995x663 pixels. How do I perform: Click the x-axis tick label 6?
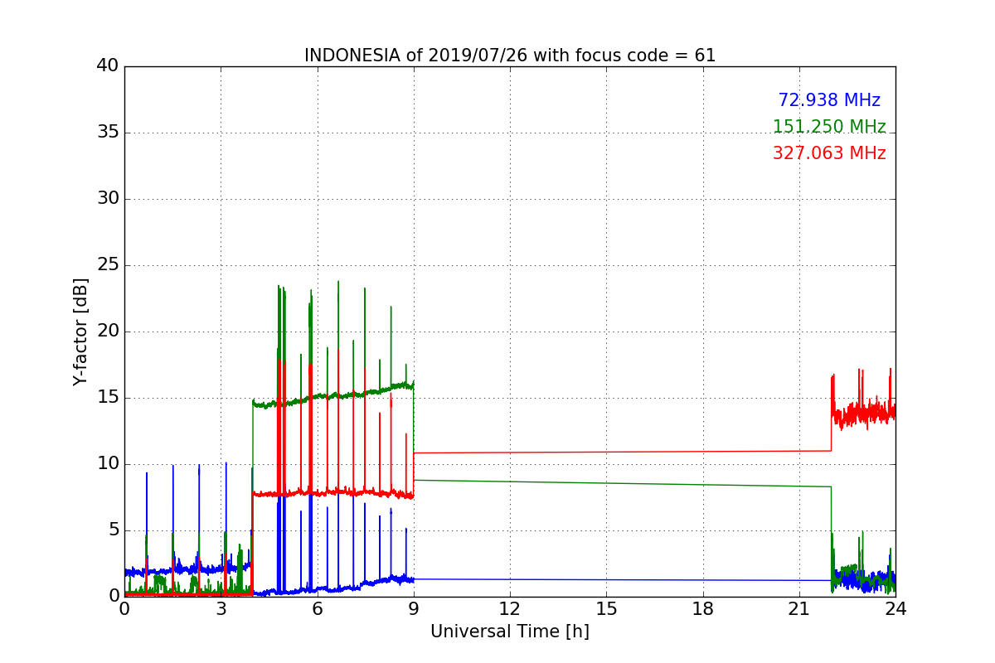click(317, 608)
